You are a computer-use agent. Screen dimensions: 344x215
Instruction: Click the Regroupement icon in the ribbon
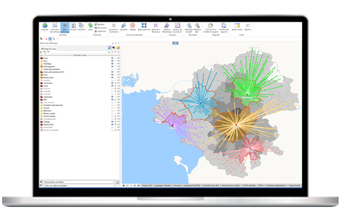144,26
